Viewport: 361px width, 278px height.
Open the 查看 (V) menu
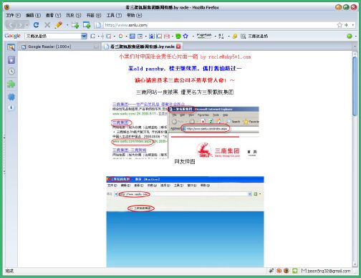tap(53, 15)
